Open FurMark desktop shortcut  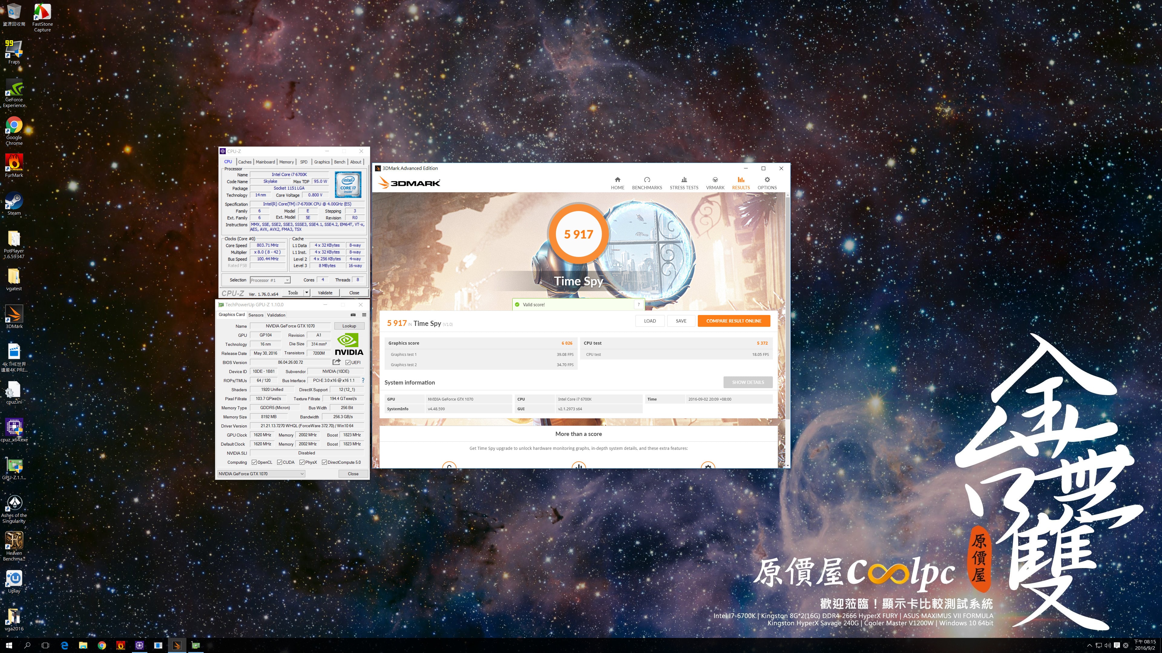[x=14, y=165]
